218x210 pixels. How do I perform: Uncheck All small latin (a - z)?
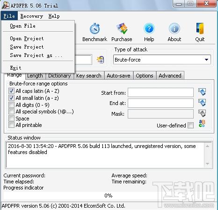pyautogui.click(x=11, y=98)
